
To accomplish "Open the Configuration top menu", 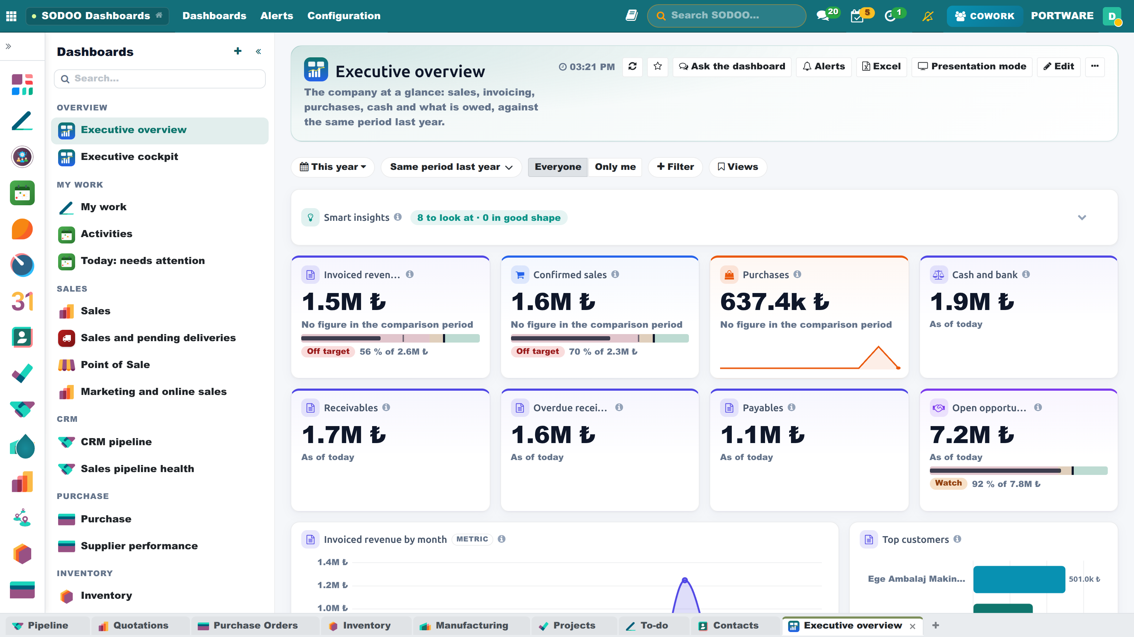I will point(344,16).
